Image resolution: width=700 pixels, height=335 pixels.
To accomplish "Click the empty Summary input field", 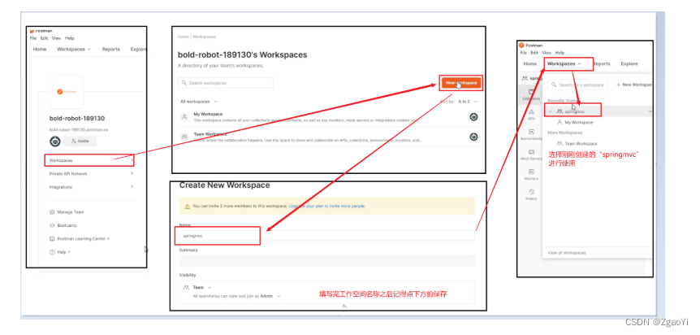I will [x=326, y=260].
